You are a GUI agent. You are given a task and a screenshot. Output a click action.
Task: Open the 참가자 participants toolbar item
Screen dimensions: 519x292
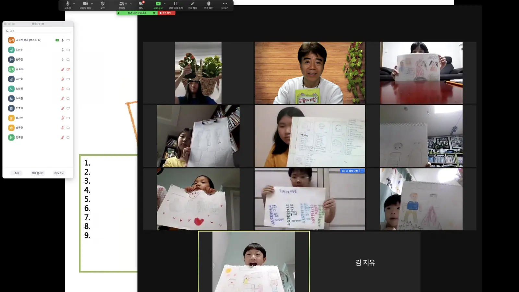point(122,5)
